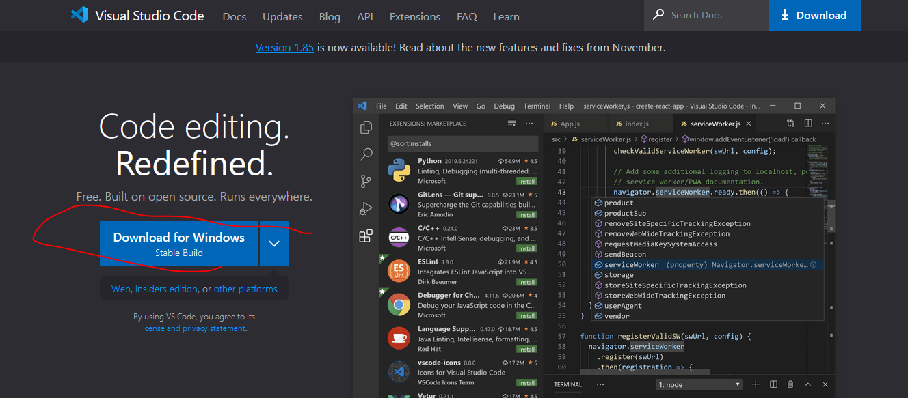Open the FAQ navigation item

[467, 16]
